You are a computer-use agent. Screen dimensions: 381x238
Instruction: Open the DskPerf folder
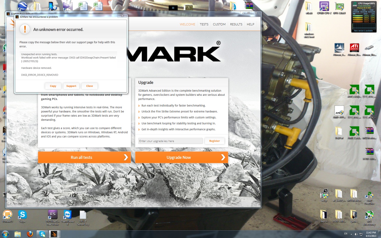339,133
